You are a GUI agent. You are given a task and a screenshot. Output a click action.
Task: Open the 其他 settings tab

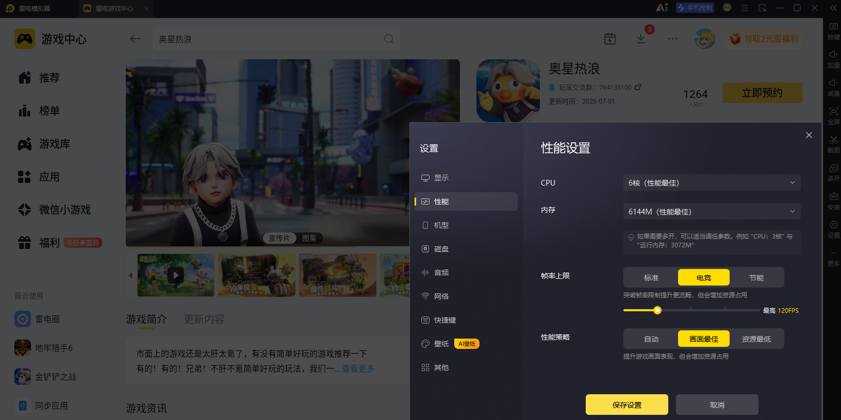pyautogui.click(x=466, y=367)
